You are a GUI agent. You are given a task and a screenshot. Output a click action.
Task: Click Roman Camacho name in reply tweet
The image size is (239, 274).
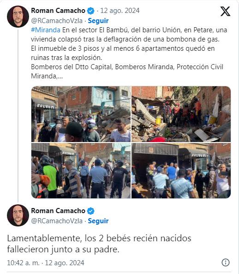tap(58, 211)
